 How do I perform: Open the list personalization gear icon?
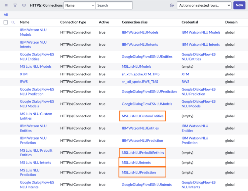click(x=172, y=5)
